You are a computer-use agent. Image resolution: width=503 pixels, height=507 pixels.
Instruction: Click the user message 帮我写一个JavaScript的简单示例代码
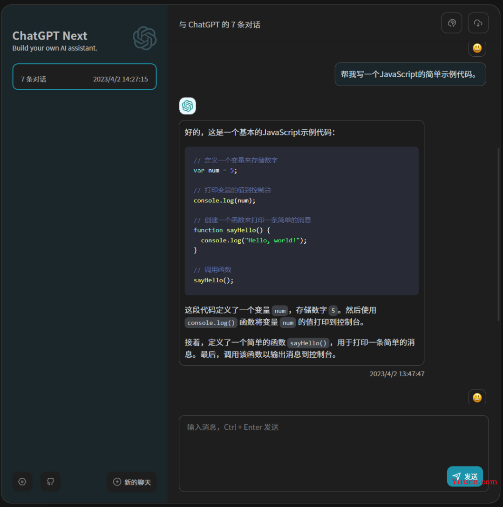410,74
